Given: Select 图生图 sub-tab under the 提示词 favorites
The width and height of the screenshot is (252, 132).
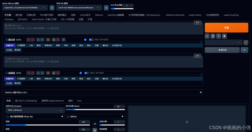Looking at the screenshot, I should [x=17, y=50].
